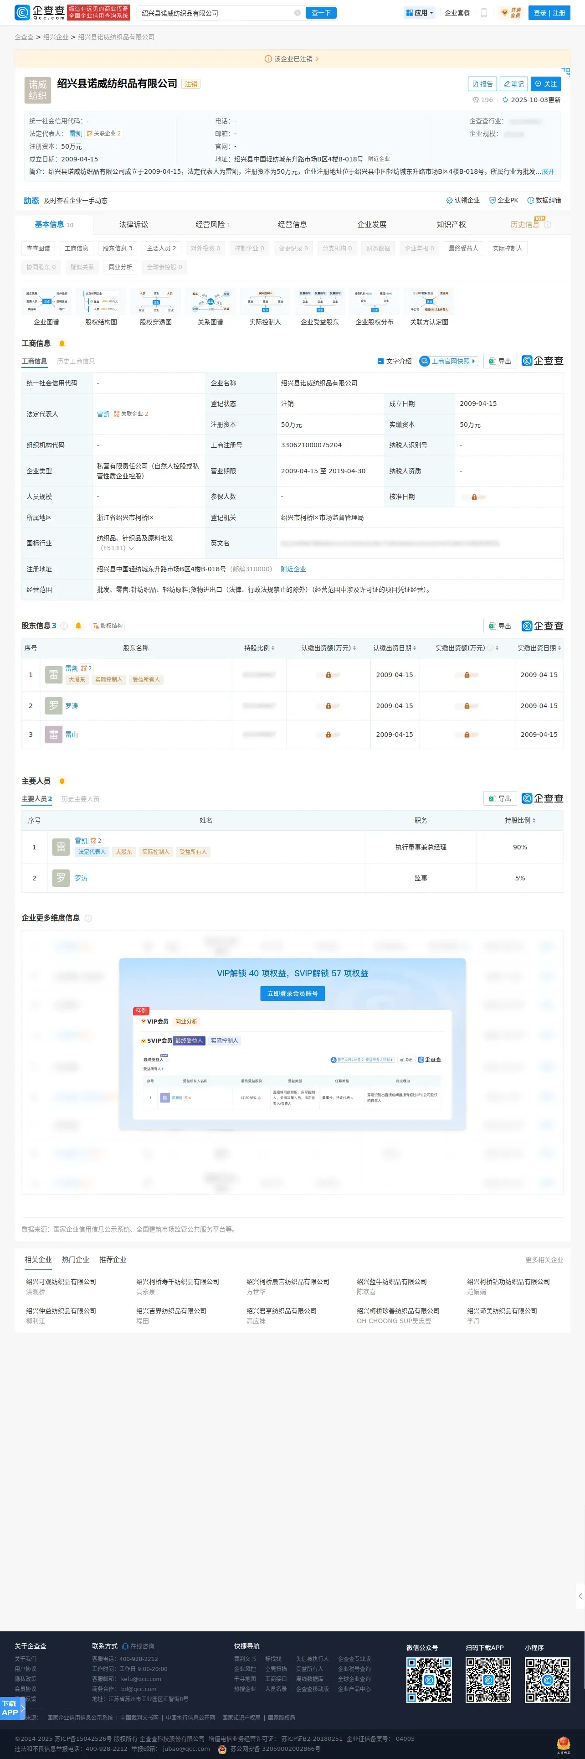585x1759 pixels.
Task: Click 企业PK icon link
Action: [x=504, y=200]
